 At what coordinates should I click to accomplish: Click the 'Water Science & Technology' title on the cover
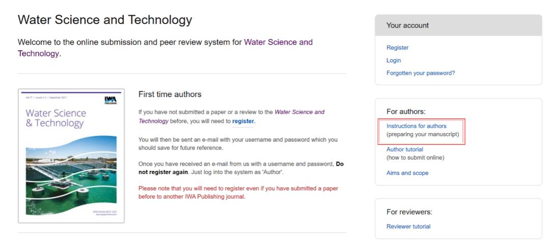56,118
